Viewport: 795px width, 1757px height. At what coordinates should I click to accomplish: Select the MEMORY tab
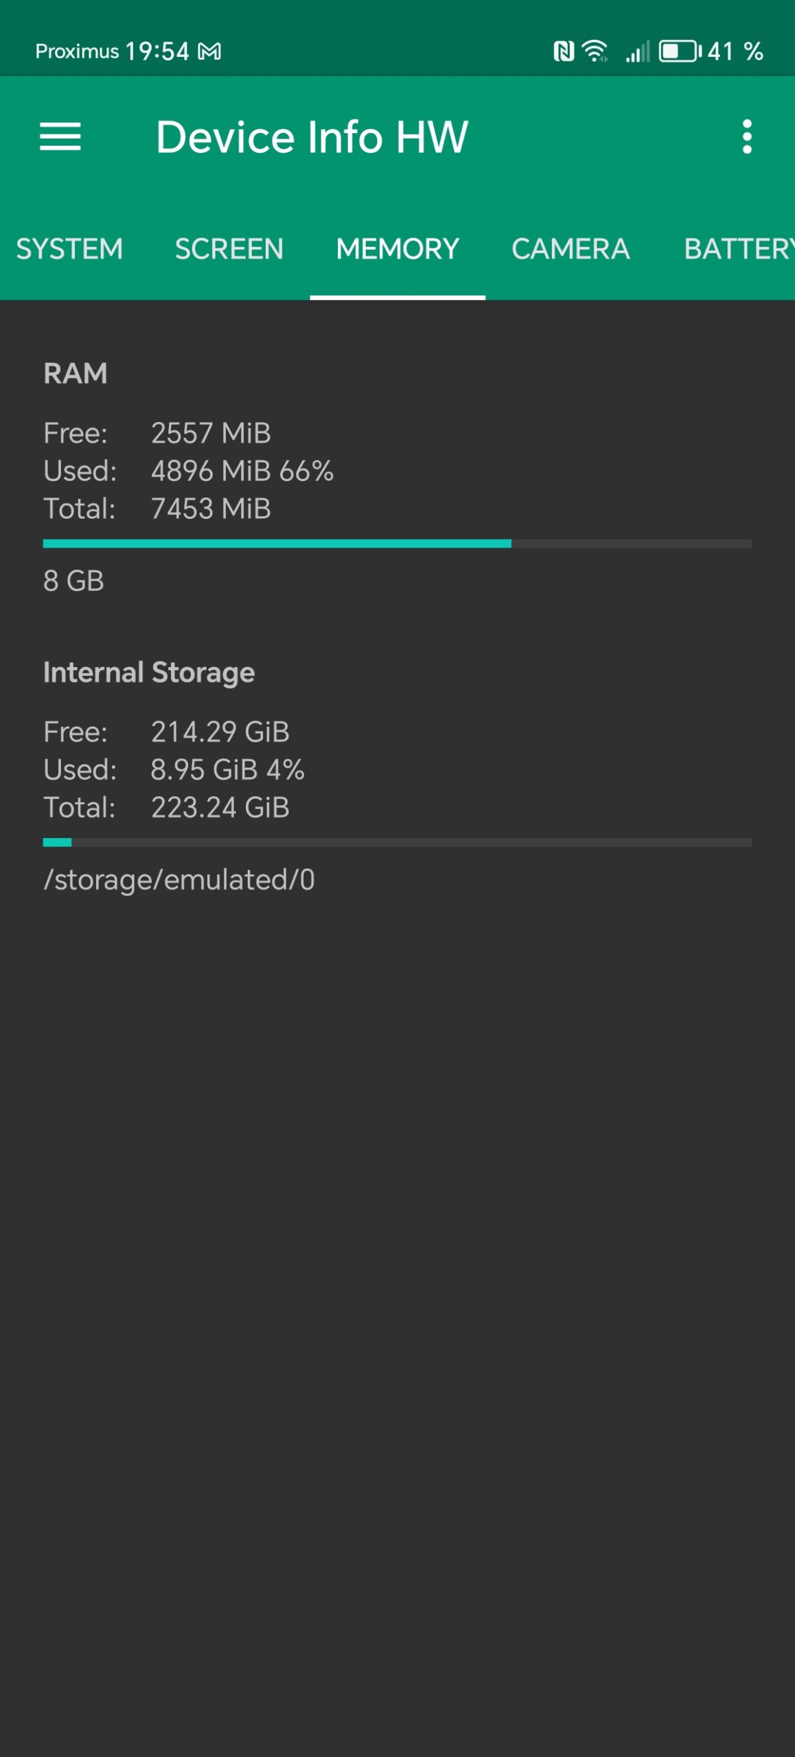397,248
